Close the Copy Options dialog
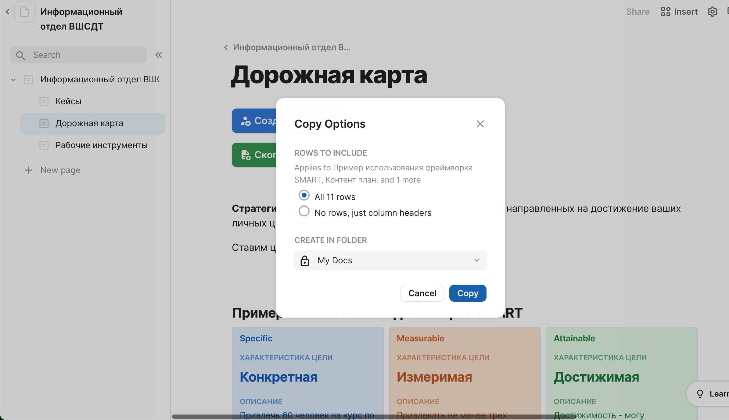The width and height of the screenshot is (729, 420). [480, 124]
